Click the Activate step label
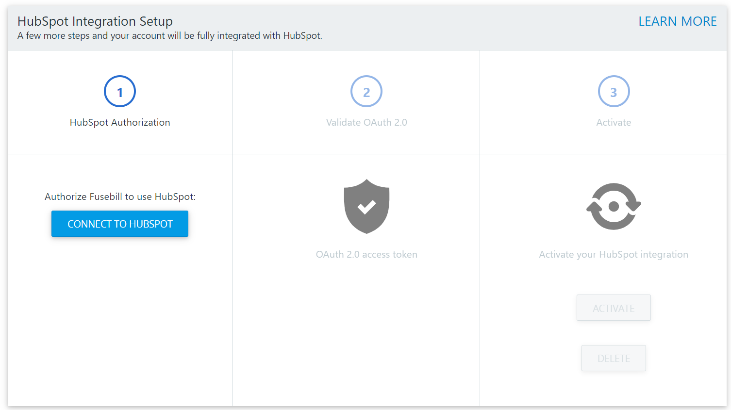This screenshot has width=731, height=410. pos(614,122)
